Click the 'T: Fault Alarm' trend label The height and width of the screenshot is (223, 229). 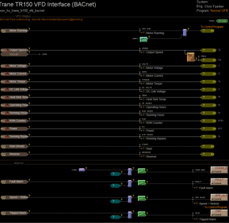point(205,188)
